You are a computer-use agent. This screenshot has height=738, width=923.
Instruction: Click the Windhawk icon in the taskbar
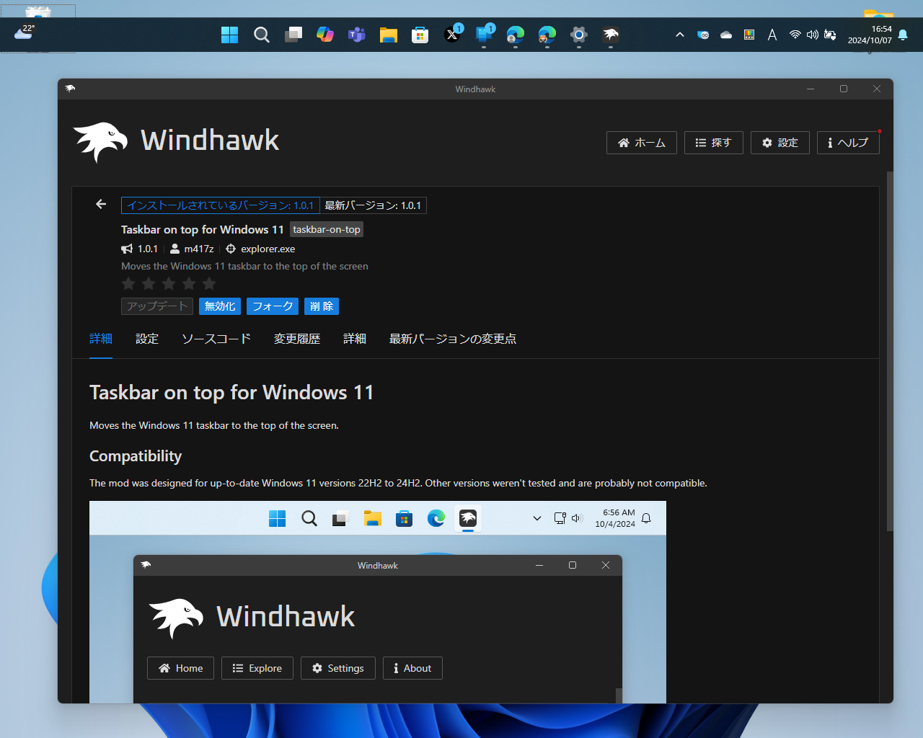pos(611,35)
